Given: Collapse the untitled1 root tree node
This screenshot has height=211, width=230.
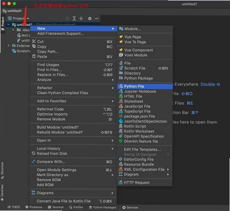Looking at the screenshot, I should click(8, 24).
